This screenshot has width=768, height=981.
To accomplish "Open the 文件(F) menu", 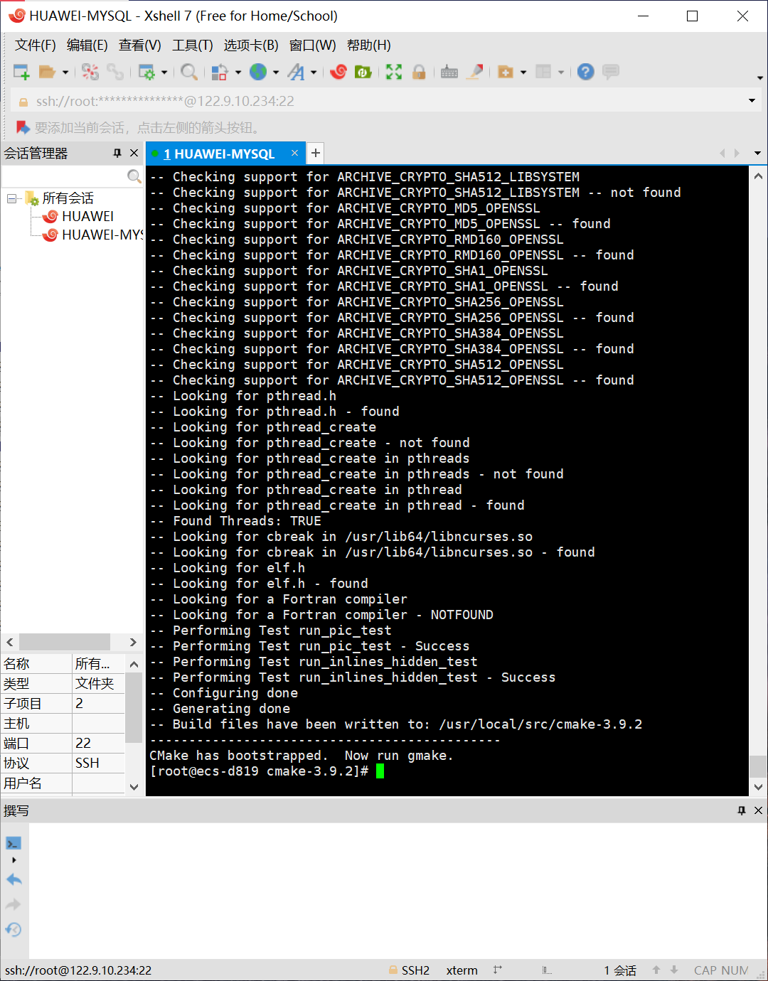I will [x=36, y=45].
